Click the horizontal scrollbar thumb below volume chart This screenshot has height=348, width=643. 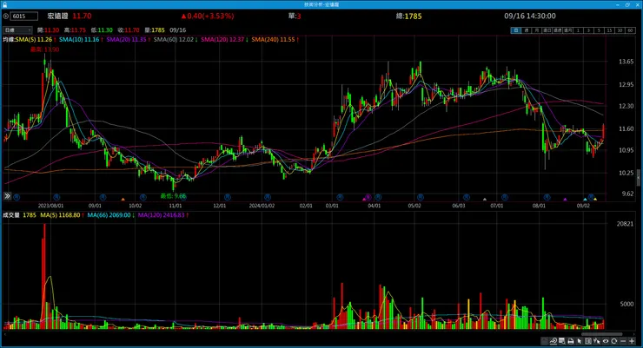click(x=602, y=334)
